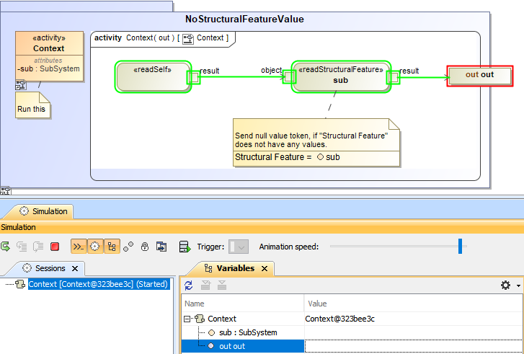
Task: Select the Variables tab
Action: click(x=236, y=268)
